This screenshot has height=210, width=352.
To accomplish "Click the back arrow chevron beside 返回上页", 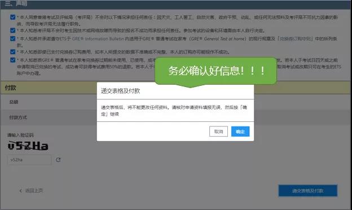I will (x=20, y=191).
